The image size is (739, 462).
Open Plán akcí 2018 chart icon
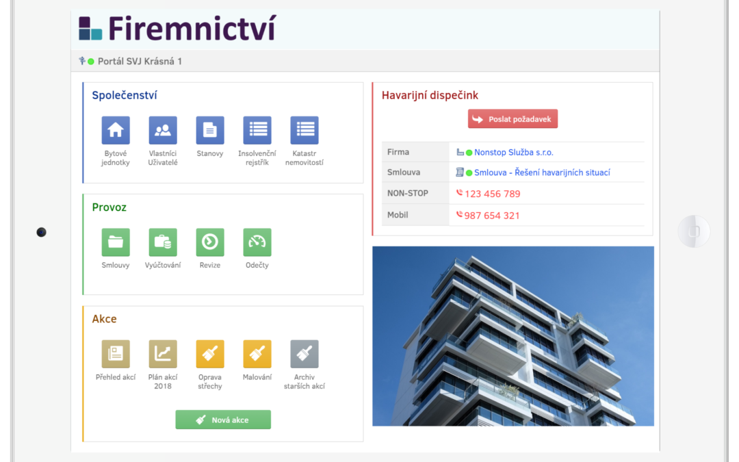tap(163, 354)
